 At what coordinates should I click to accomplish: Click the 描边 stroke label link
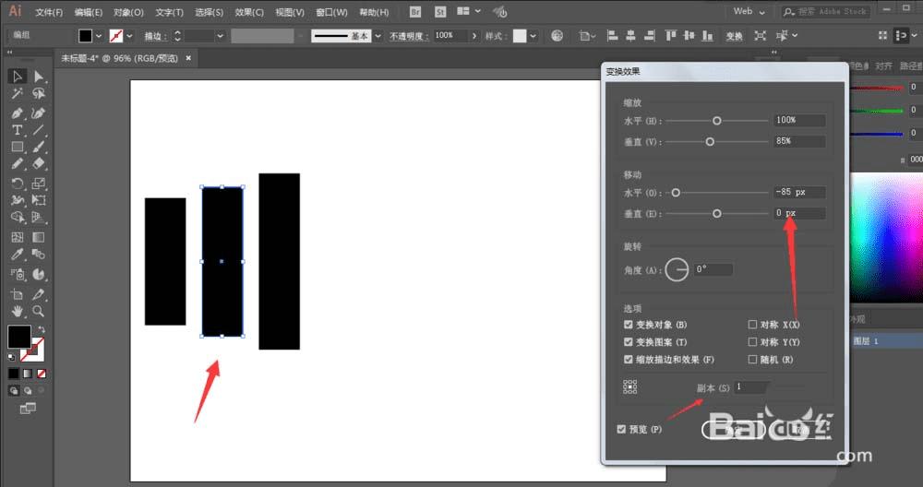point(155,37)
